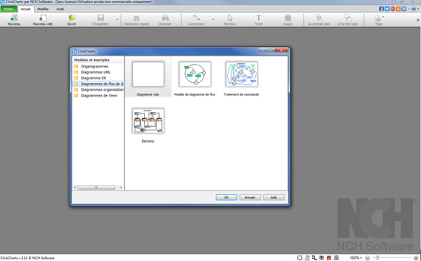Viewport: 421px width, 261px height.
Task: Click the blue help question-mark icon
Action: (x=414, y=9)
